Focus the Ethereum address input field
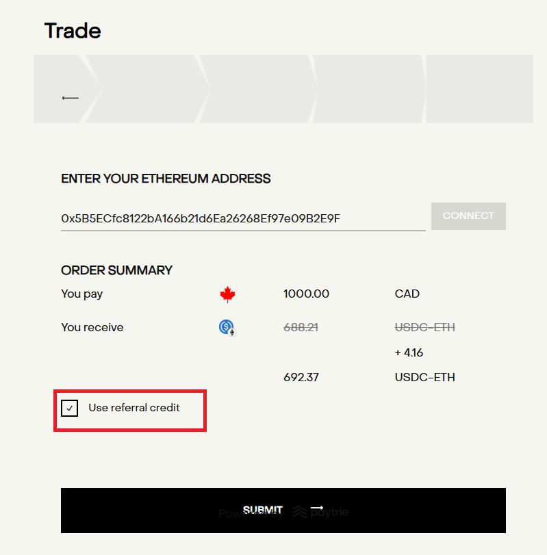Image resolution: width=547 pixels, height=555 pixels. click(242, 219)
